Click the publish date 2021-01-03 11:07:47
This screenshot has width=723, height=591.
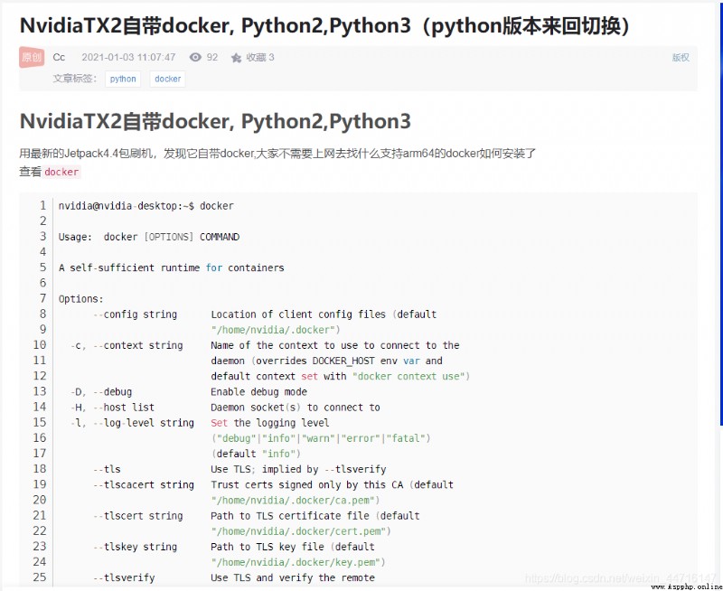128,57
